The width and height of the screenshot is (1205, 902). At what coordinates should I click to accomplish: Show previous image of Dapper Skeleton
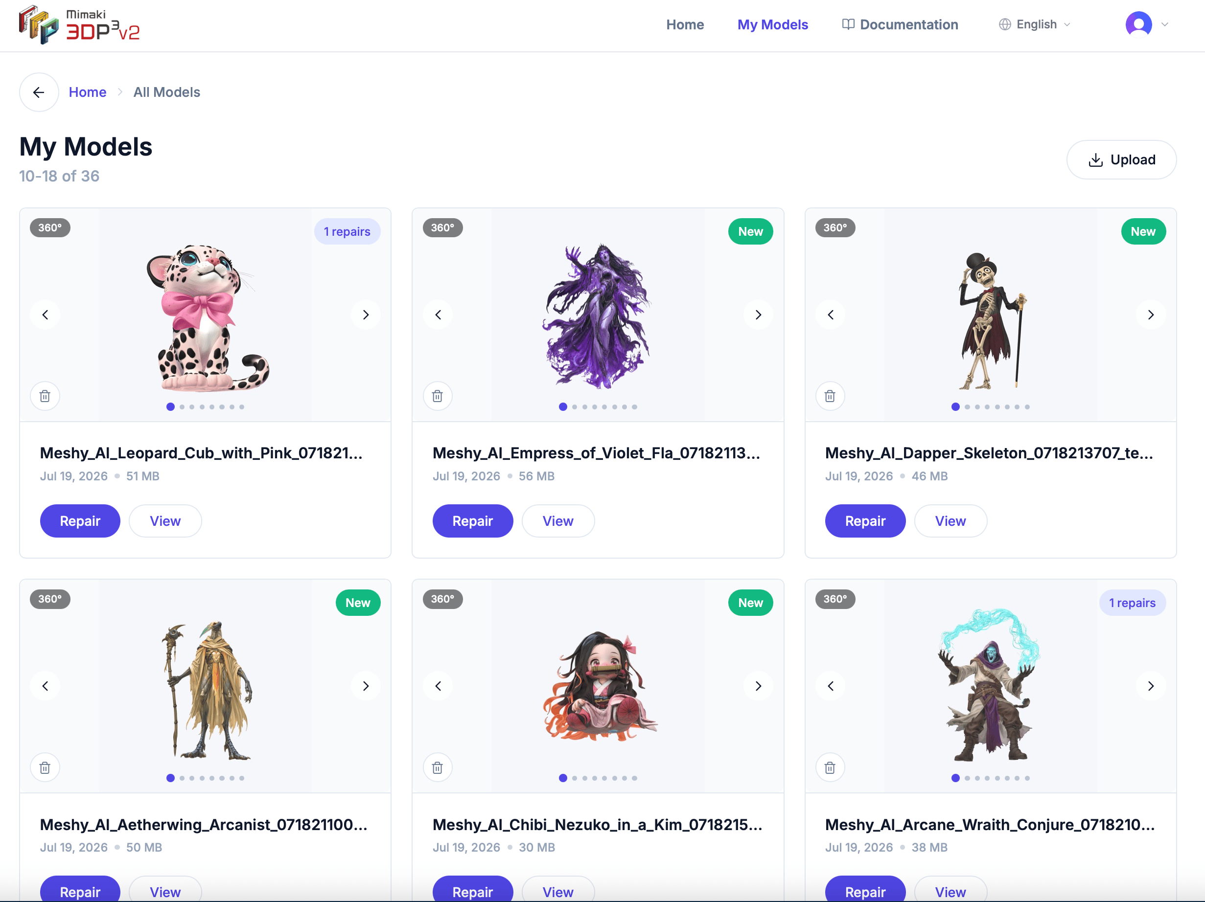830,315
